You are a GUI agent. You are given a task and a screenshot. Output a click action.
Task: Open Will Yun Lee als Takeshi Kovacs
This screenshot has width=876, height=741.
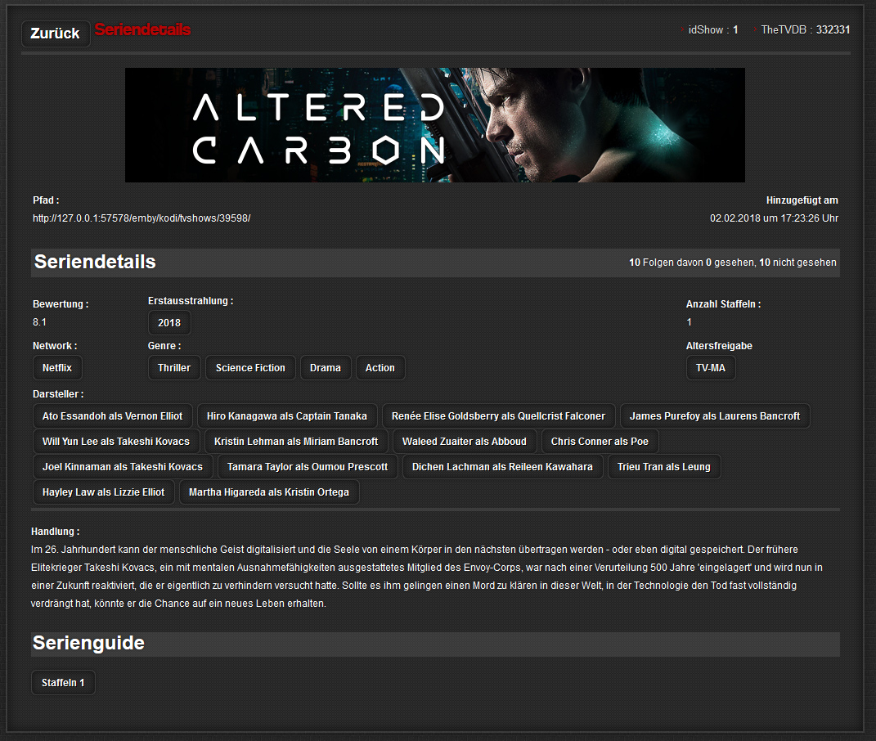116,442
